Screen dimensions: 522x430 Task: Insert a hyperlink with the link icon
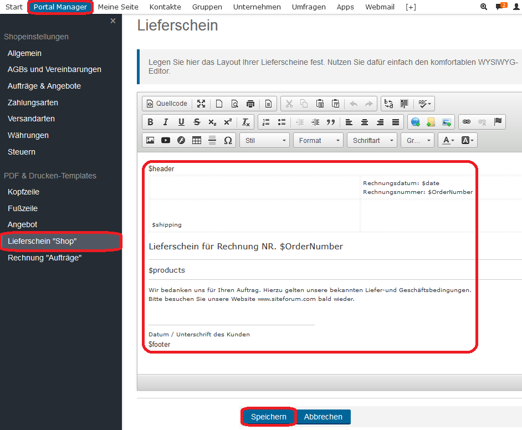[x=467, y=122]
